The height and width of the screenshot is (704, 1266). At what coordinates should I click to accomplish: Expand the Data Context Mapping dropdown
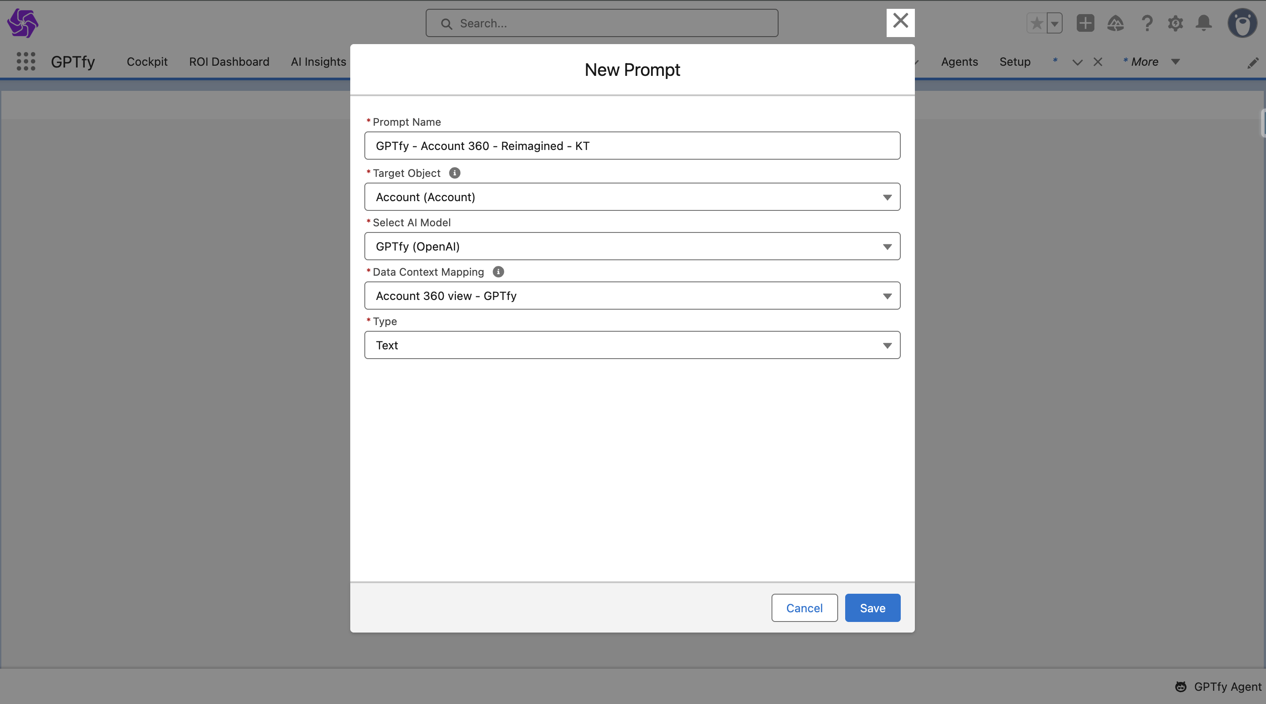click(x=632, y=296)
